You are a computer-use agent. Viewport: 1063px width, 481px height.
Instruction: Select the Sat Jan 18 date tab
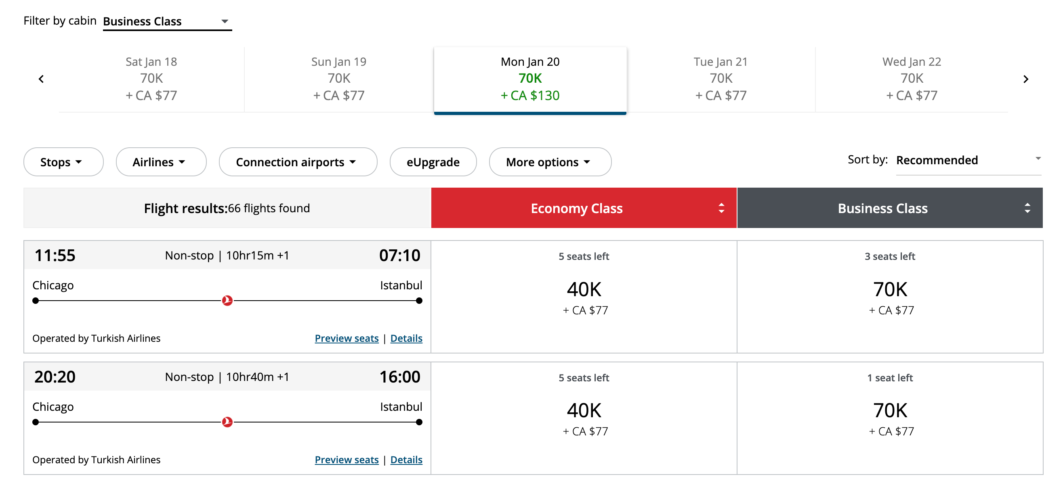click(151, 79)
